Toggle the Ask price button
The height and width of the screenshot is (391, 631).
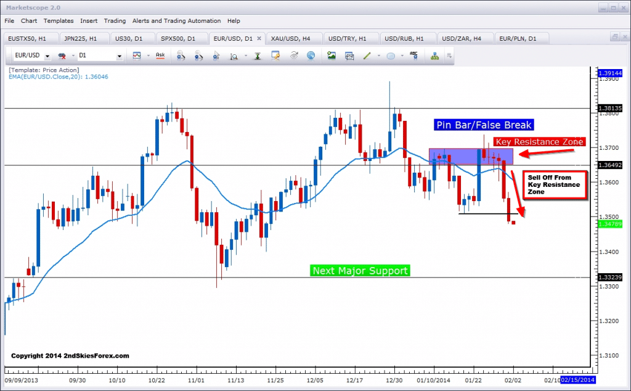pyautogui.click(x=160, y=56)
